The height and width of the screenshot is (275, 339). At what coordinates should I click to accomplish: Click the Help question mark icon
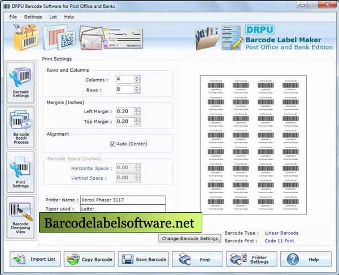tap(293, 259)
